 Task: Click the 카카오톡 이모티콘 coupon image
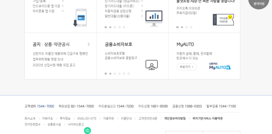(x=223, y=20)
